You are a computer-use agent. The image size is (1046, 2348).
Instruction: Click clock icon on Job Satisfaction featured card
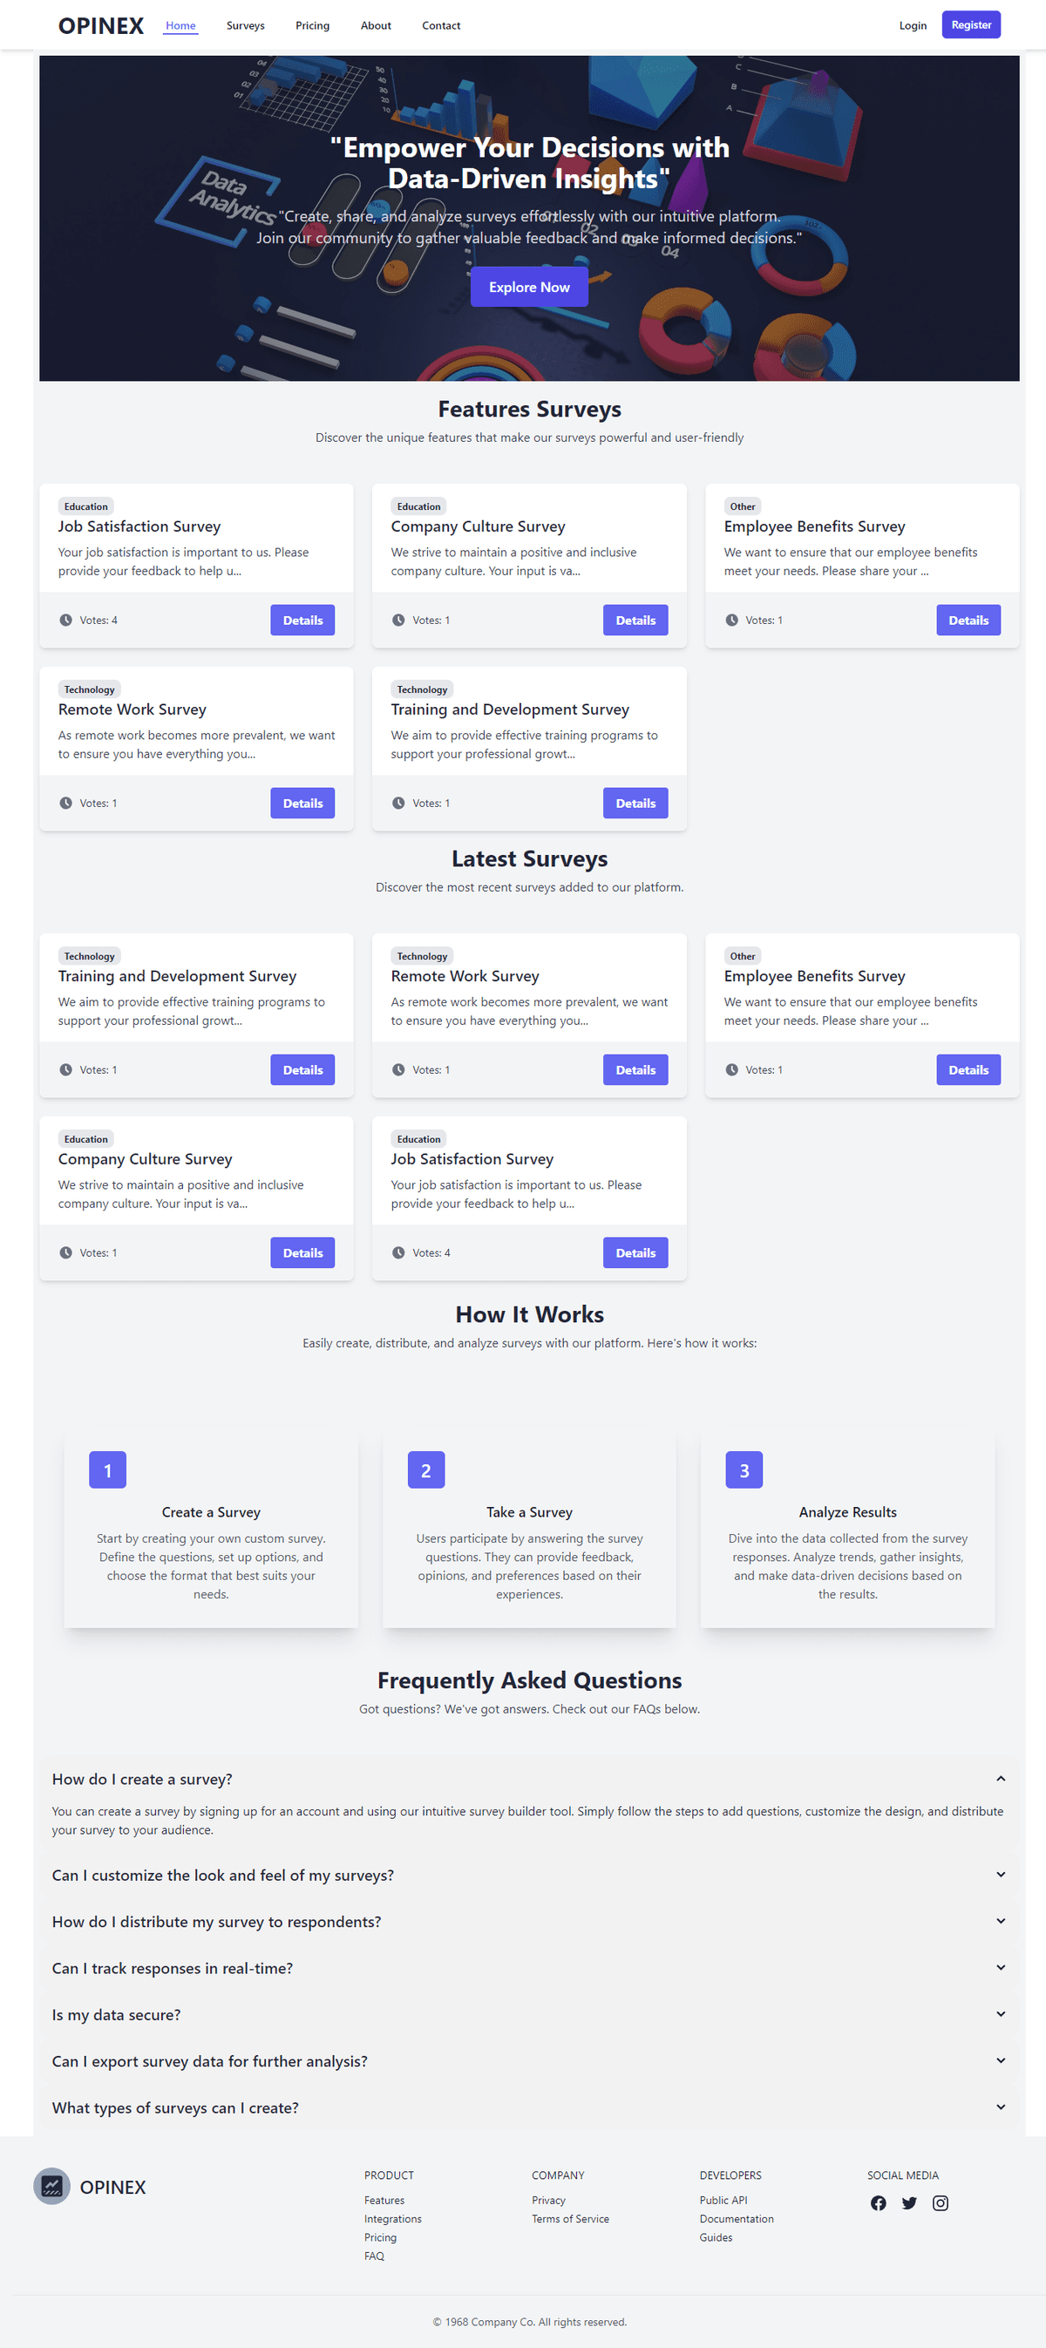point(65,620)
